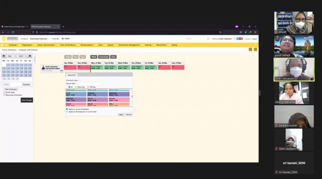Open the Mar month dropdown
The image size is (322, 179).
(x=12, y=56)
